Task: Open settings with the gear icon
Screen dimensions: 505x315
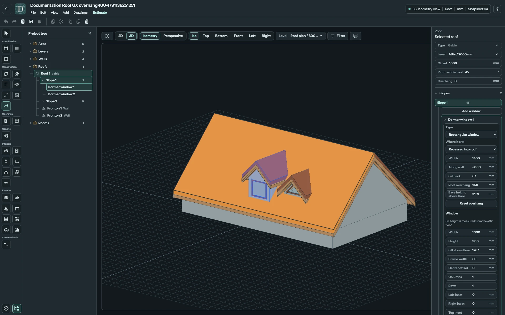Action: coord(6,308)
